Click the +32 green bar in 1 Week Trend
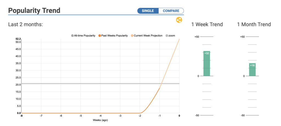The image size is (281, 126). tap(207, 63)
